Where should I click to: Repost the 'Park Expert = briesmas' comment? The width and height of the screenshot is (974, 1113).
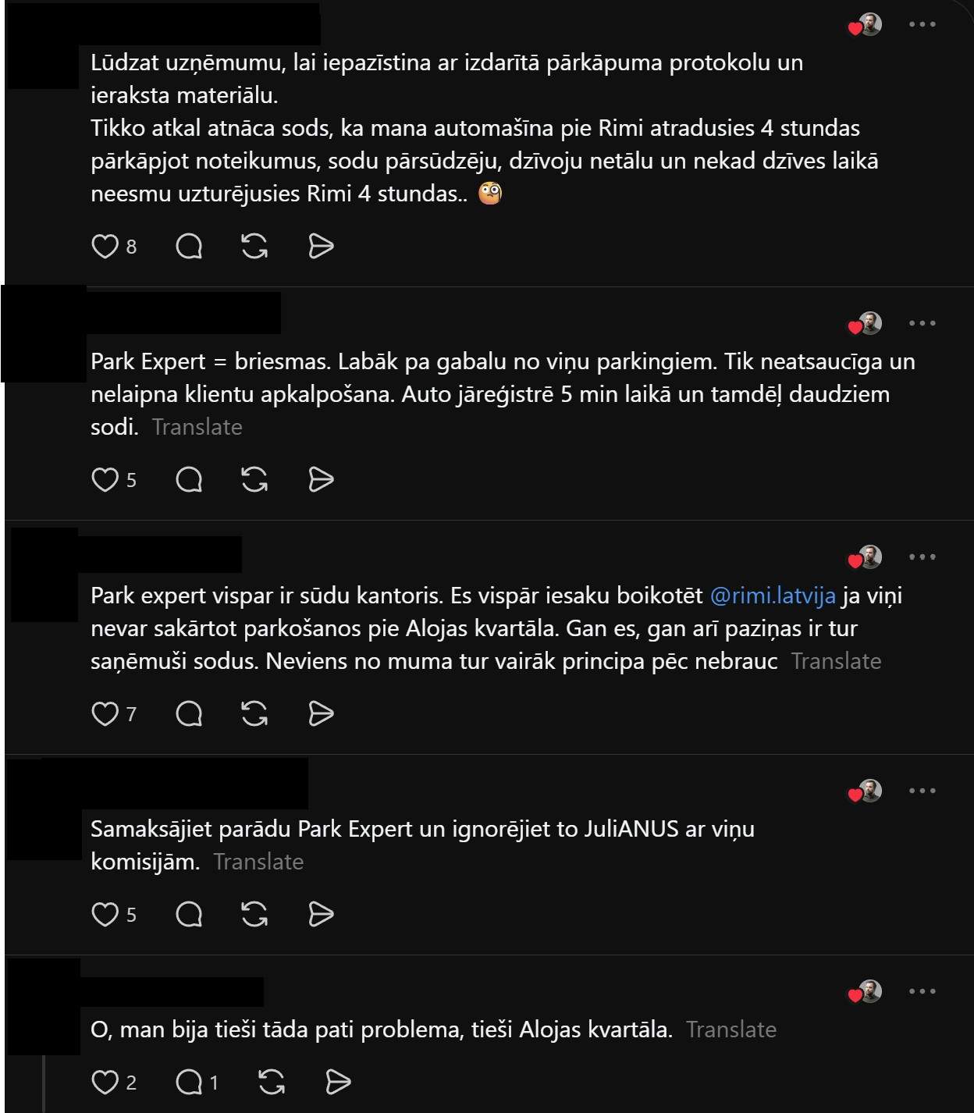[x=254, y=479]
